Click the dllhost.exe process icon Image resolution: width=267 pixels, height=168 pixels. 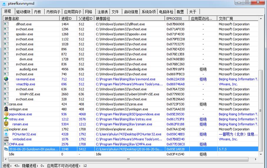(6, 24)
